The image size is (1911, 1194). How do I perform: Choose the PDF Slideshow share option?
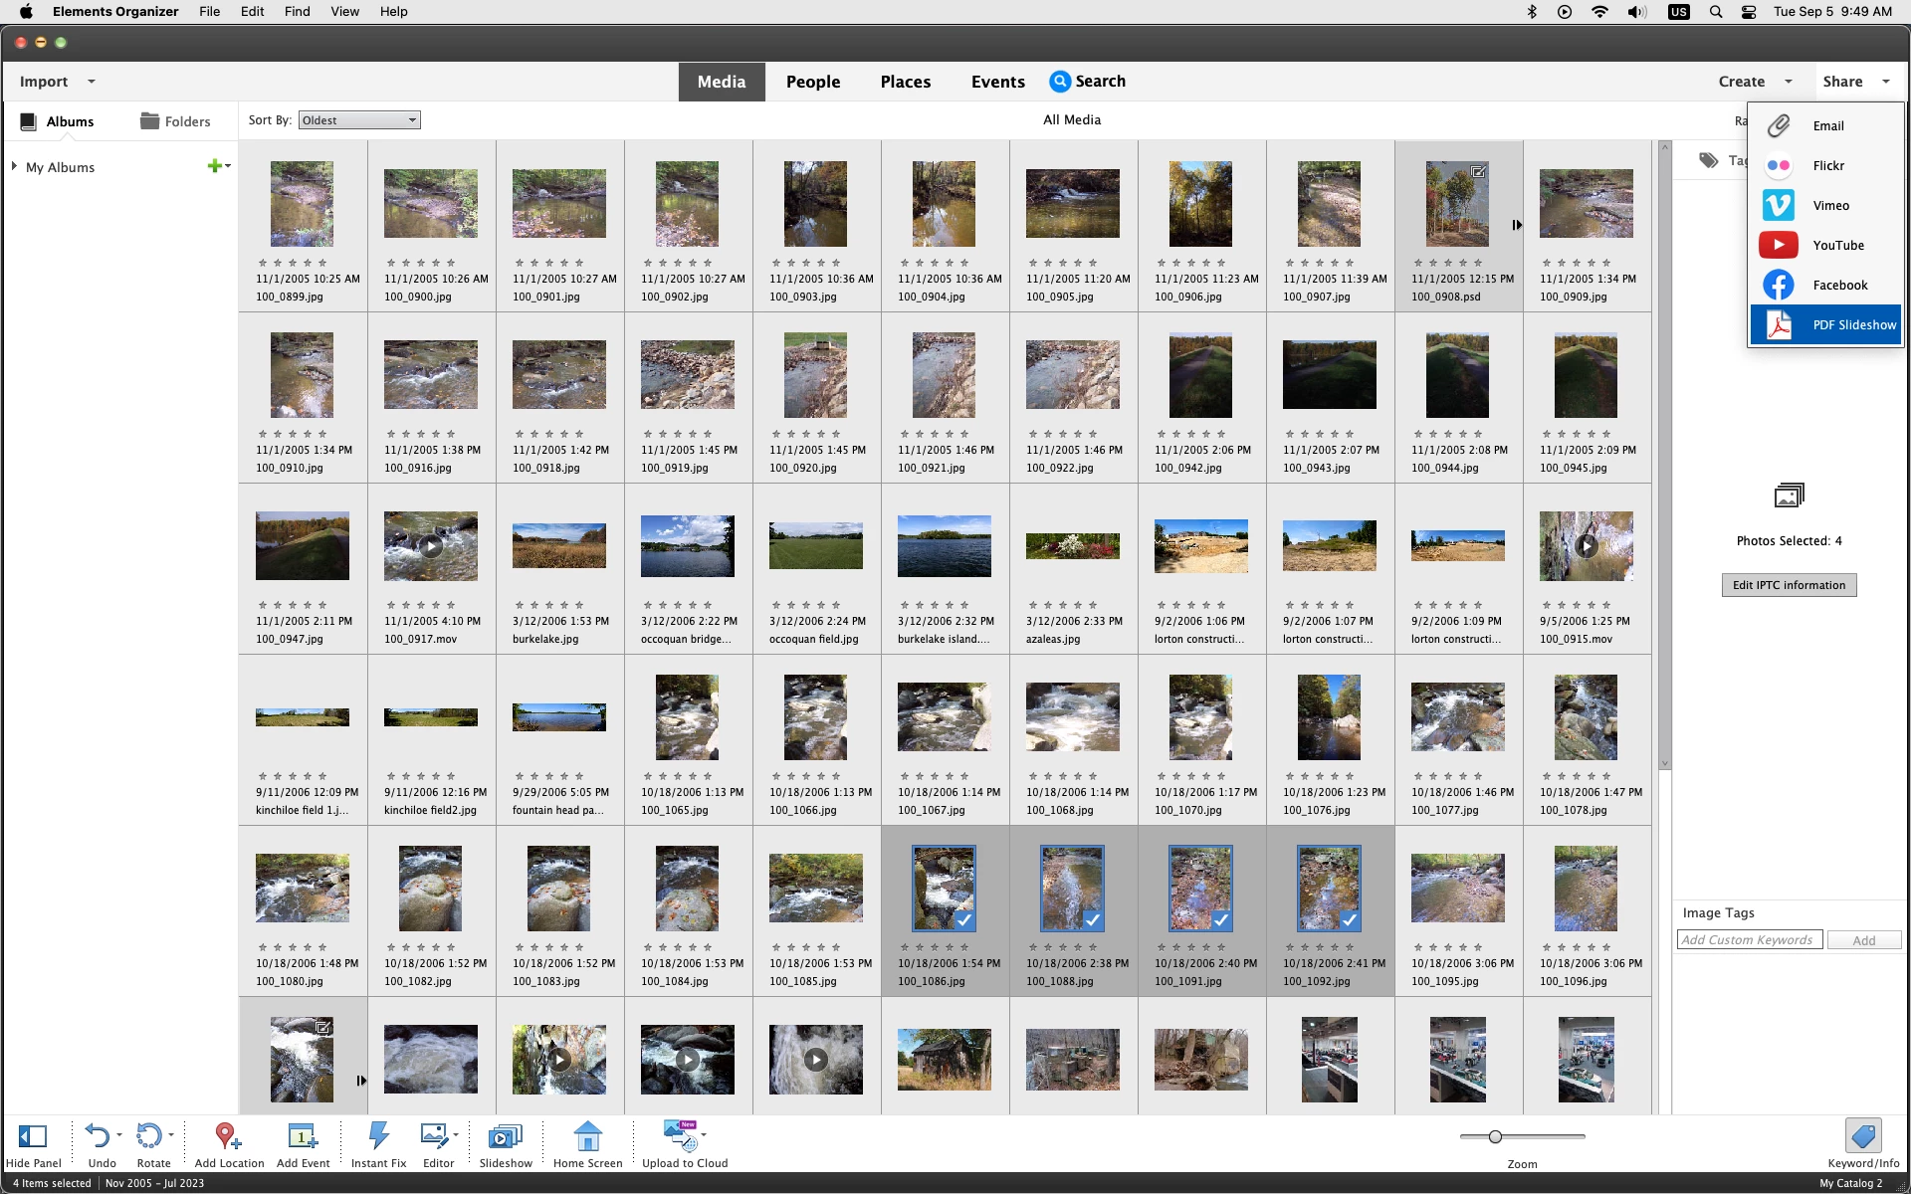click(x=1825, y=325)
